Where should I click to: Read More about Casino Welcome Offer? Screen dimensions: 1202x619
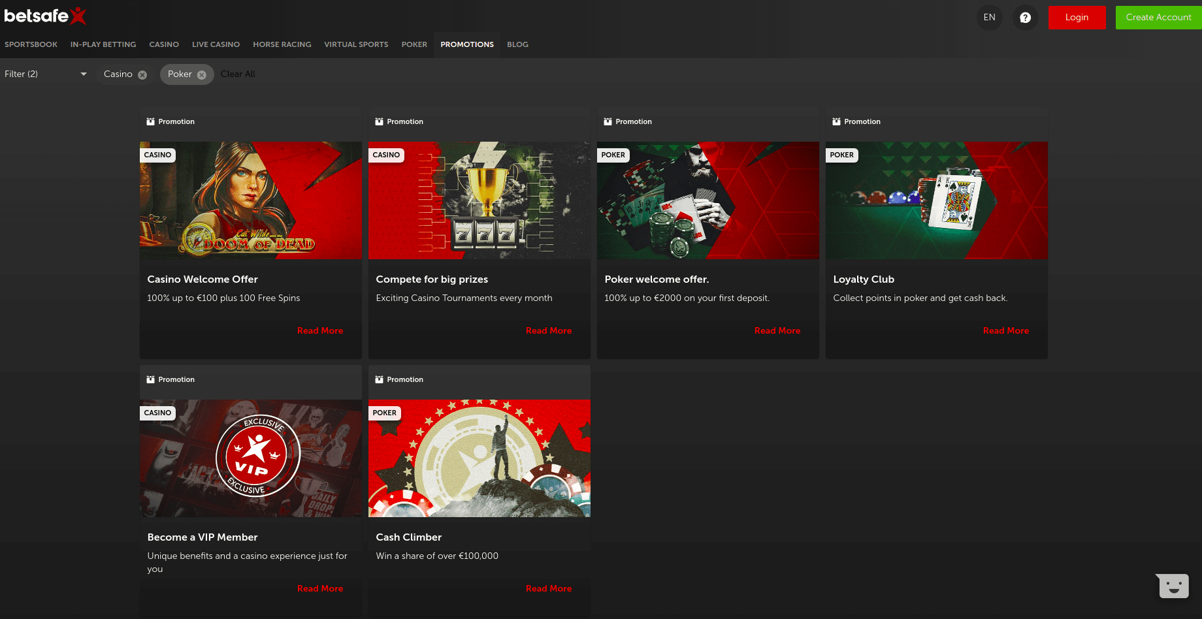pos(320,331)
